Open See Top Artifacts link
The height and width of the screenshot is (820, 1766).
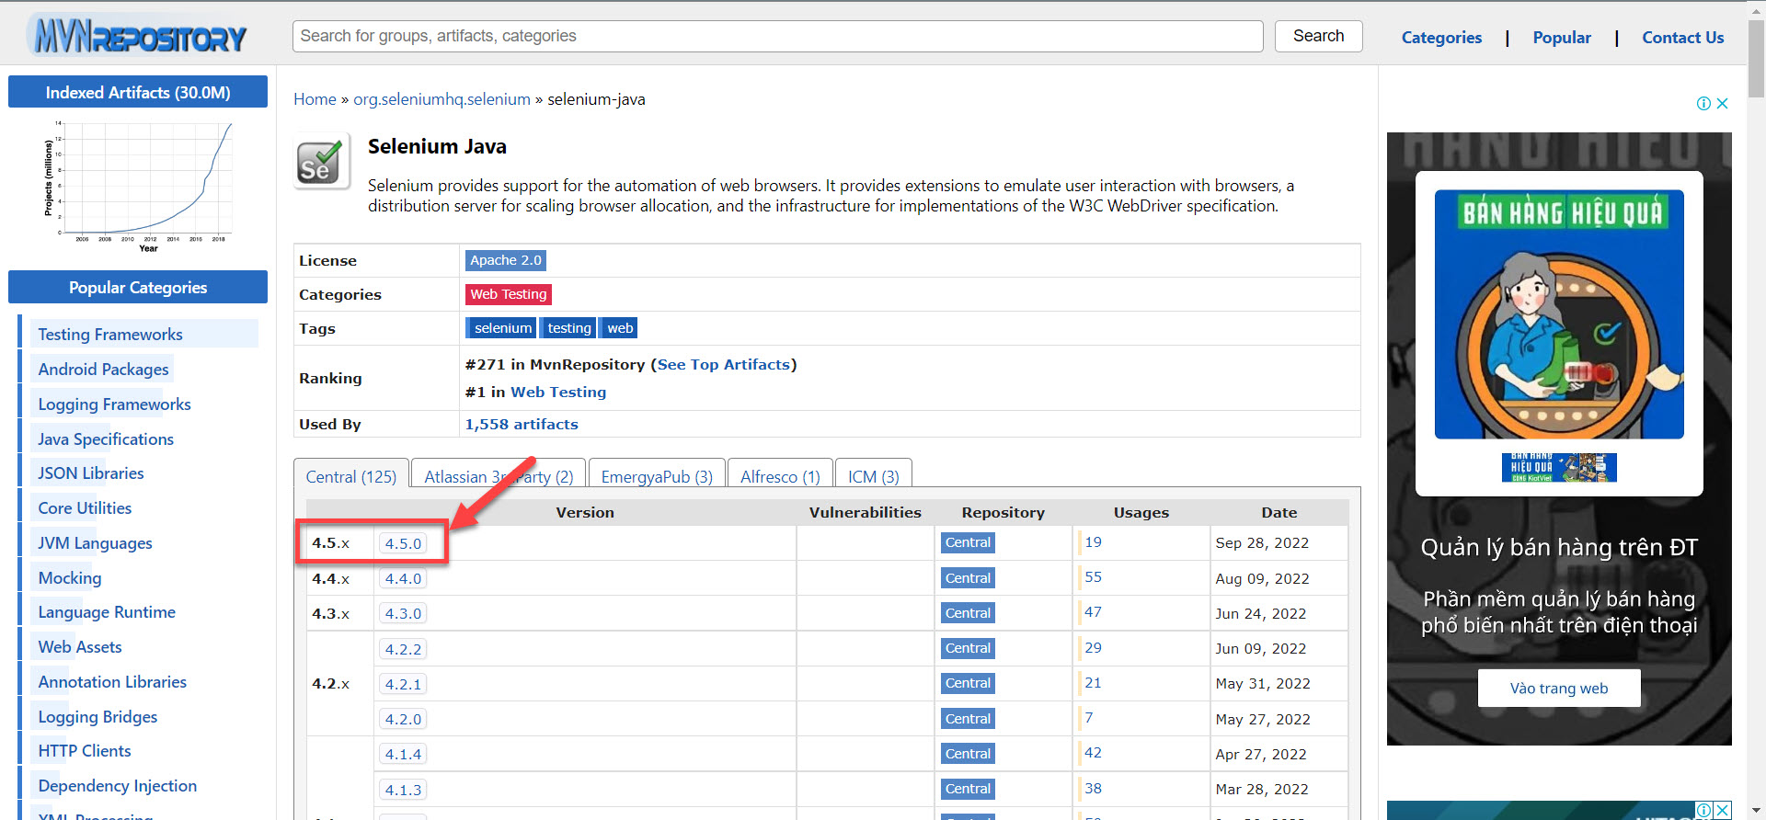point(724,365)
